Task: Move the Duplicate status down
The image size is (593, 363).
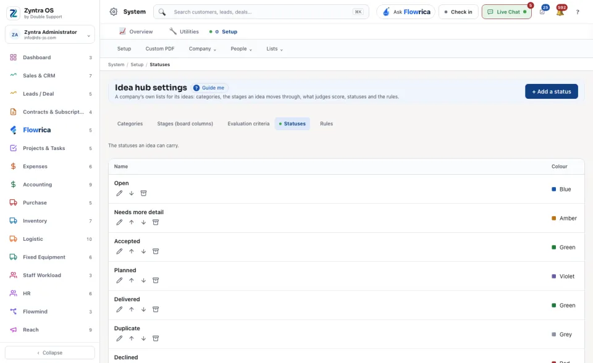Action: coord(143,338)
